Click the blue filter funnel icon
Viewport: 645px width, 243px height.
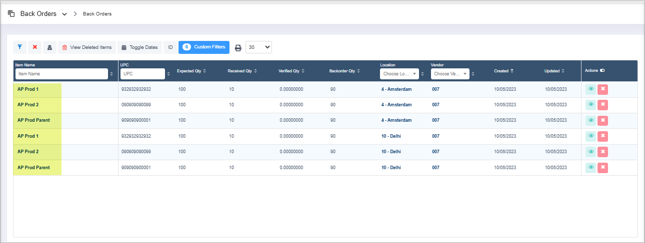click(x=19, y=47)
